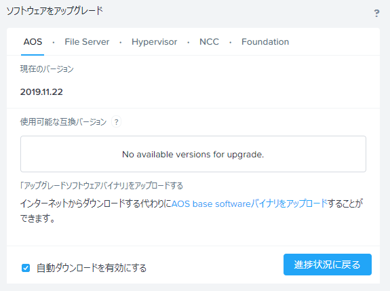Switch to the Foundation tab
This screenshot has height=291, width=390.
pyautogui.click(x=265, y=42)
